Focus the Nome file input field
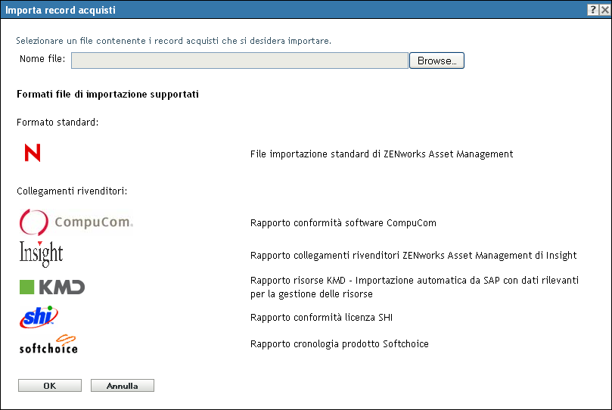 pyautogui.click(x=240, y=61)
